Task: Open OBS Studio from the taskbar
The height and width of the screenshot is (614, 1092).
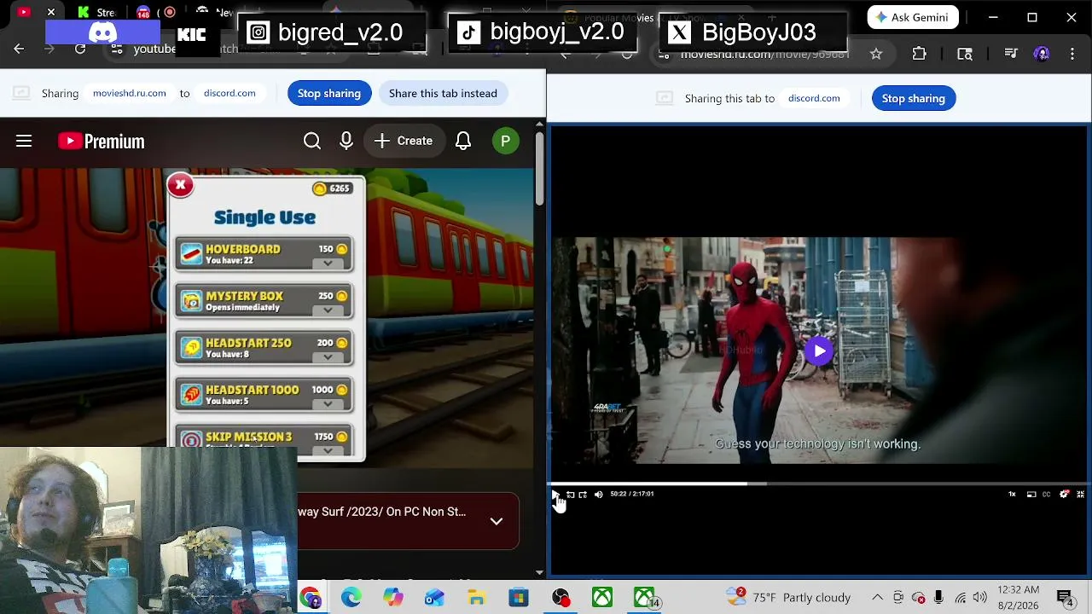Action: point(560,598)
